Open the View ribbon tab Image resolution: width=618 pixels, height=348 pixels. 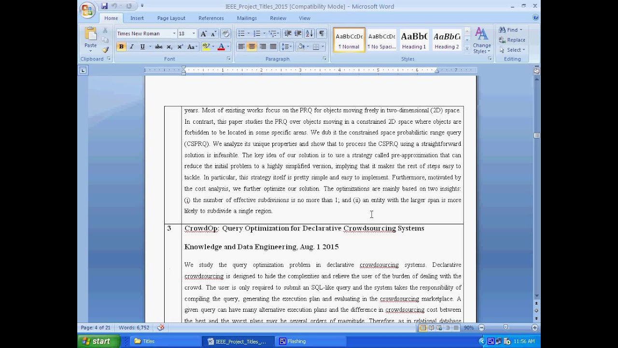point(305,18)
